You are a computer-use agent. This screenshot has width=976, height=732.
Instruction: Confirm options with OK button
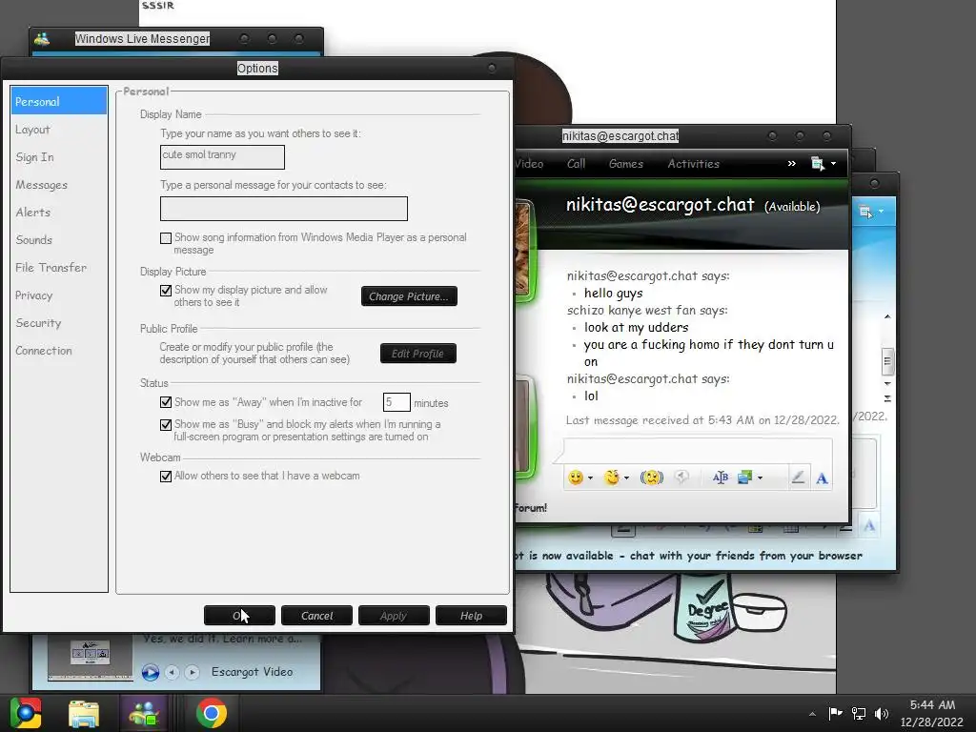[239, 616]
